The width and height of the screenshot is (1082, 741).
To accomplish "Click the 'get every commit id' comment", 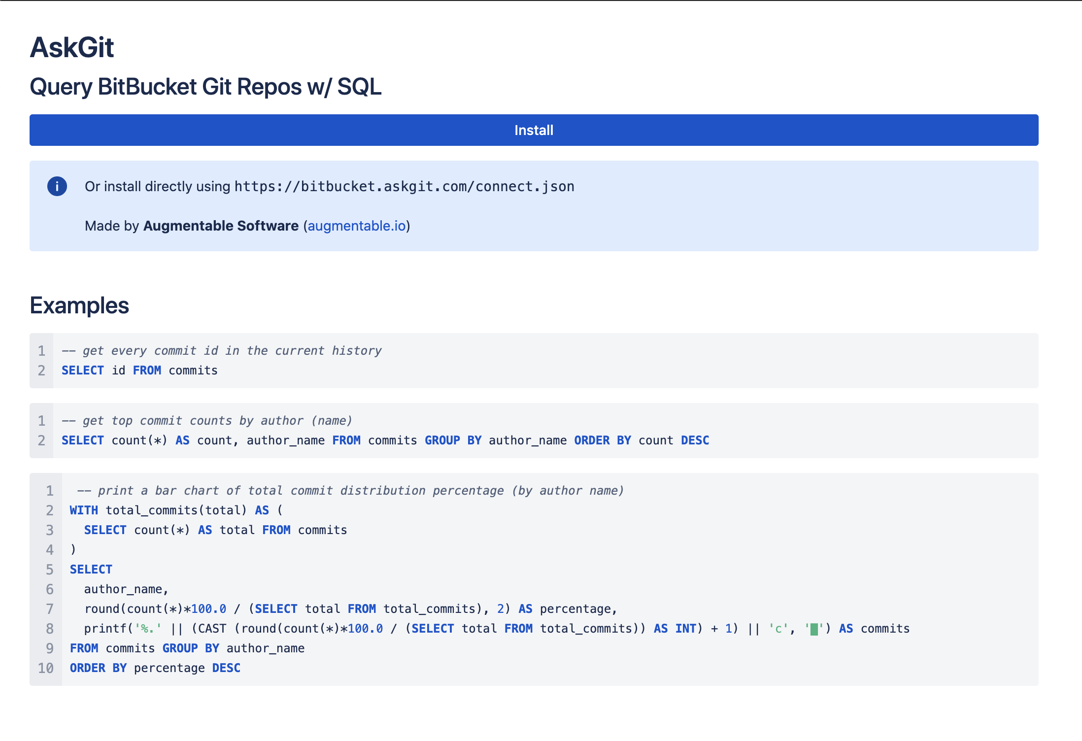I will click(222, 351).
